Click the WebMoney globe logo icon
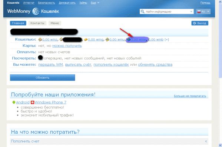 (36, 12)
